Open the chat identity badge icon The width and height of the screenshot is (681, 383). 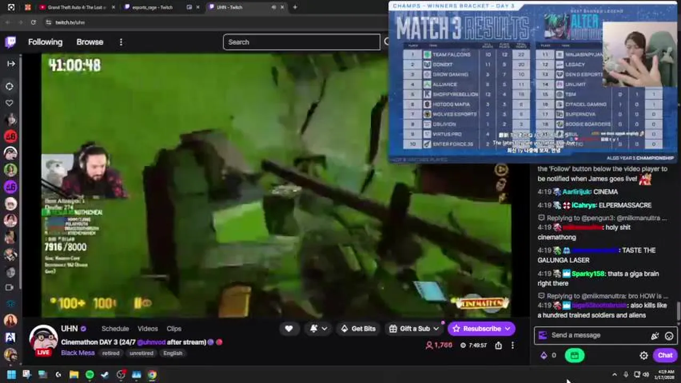543,335
